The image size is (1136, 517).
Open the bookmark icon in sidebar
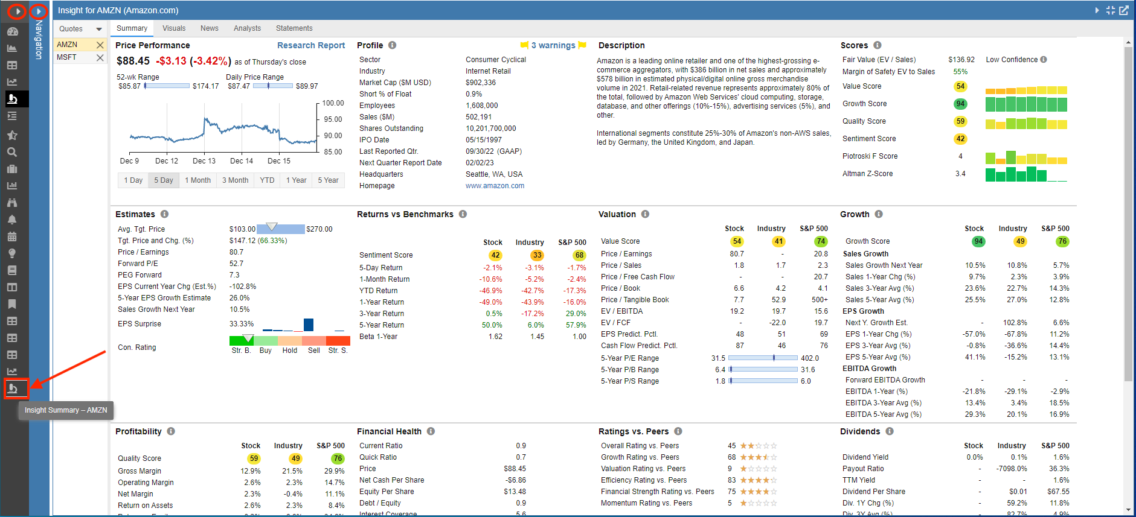click(x=12, y=304)
